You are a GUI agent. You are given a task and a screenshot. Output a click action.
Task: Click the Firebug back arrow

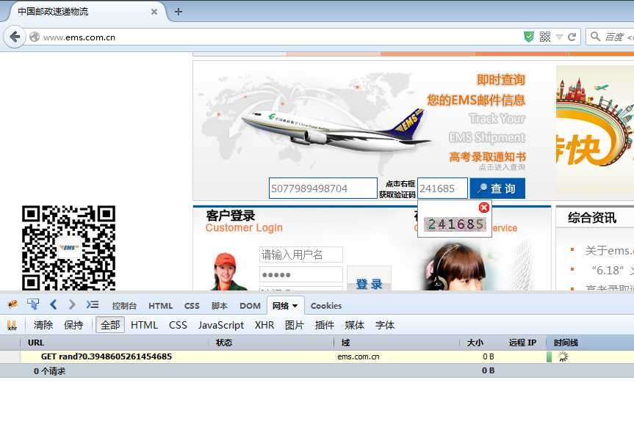(53, 305)
